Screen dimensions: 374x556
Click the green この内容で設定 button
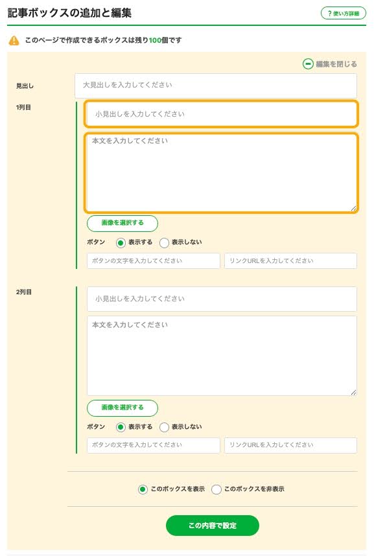pos(212,526)
